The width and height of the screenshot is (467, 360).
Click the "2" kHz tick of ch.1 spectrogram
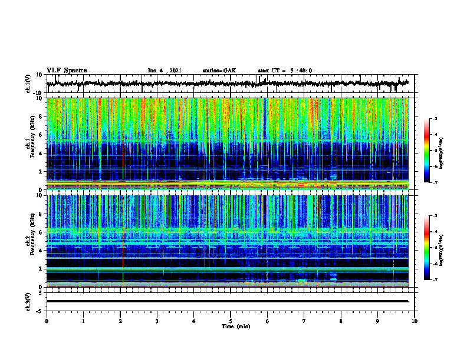tap(41, 172)
